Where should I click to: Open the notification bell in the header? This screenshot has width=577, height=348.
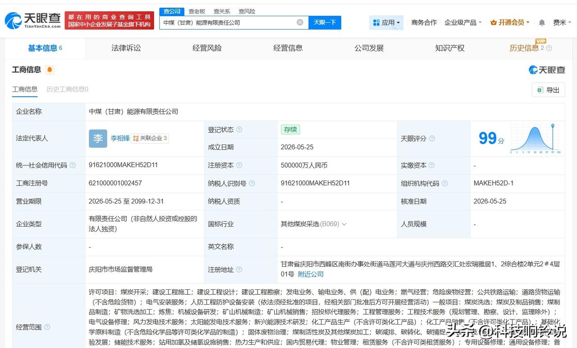coord(542,23)
